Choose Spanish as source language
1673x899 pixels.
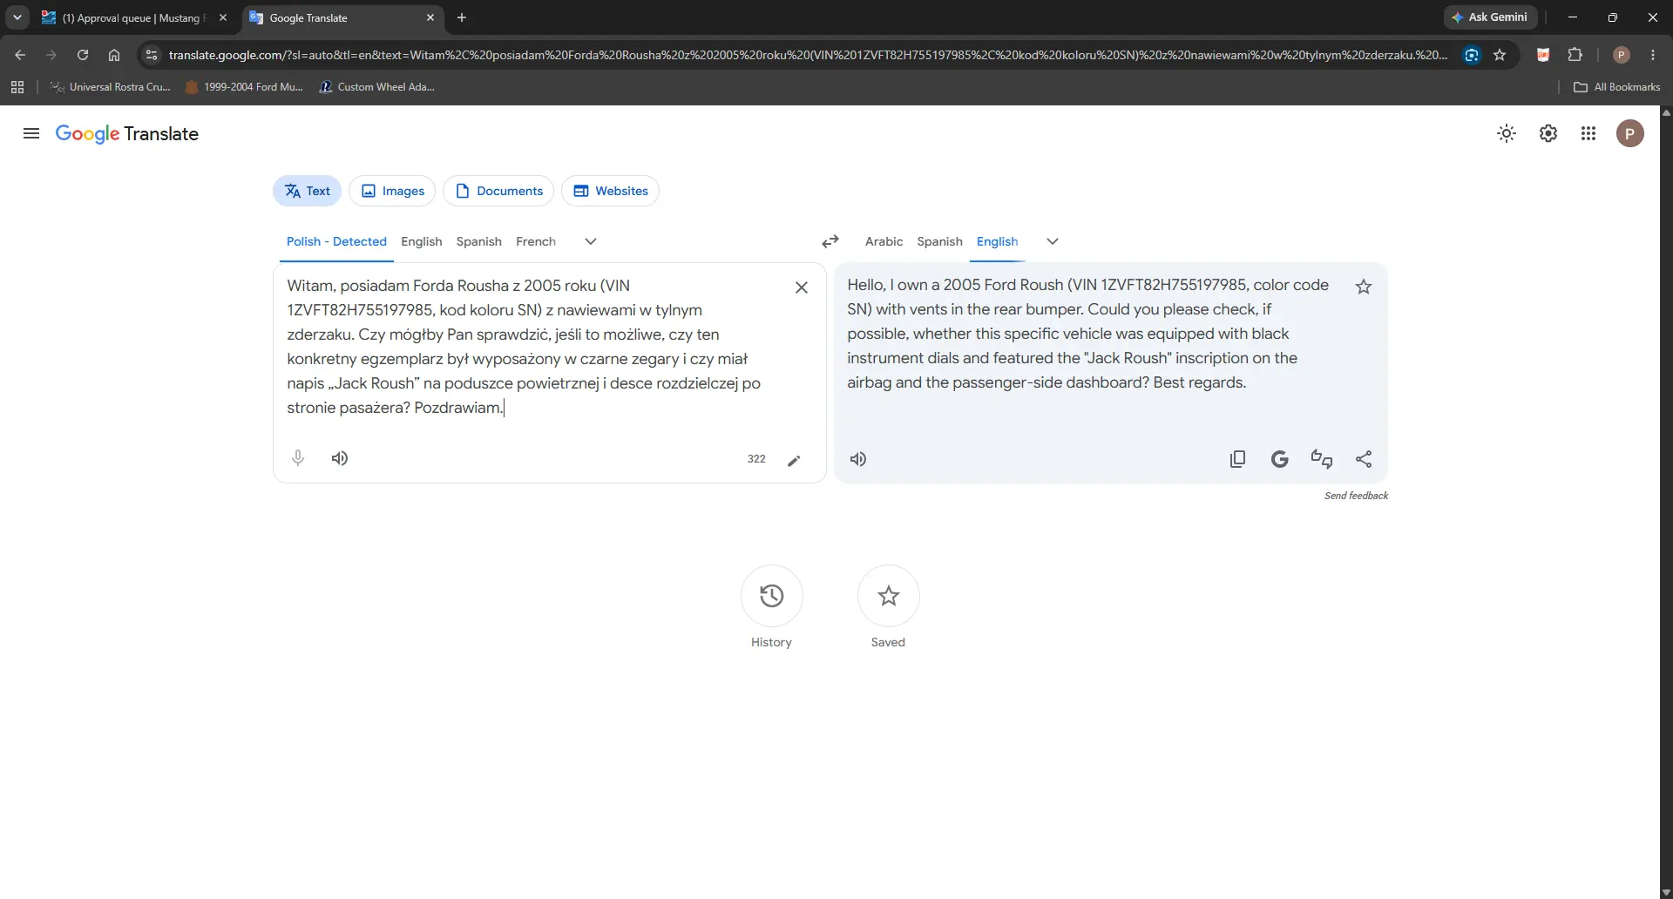479,241
